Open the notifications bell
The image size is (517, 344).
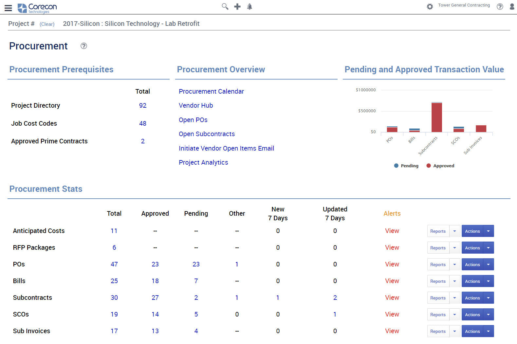click(249, 7)
